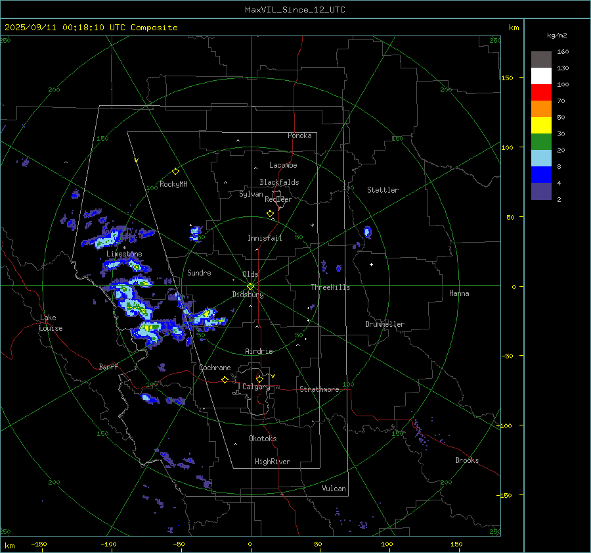Click the Innisfail city label
The image size is (591, 553).
pyautogui.click(x=265, y=238)
